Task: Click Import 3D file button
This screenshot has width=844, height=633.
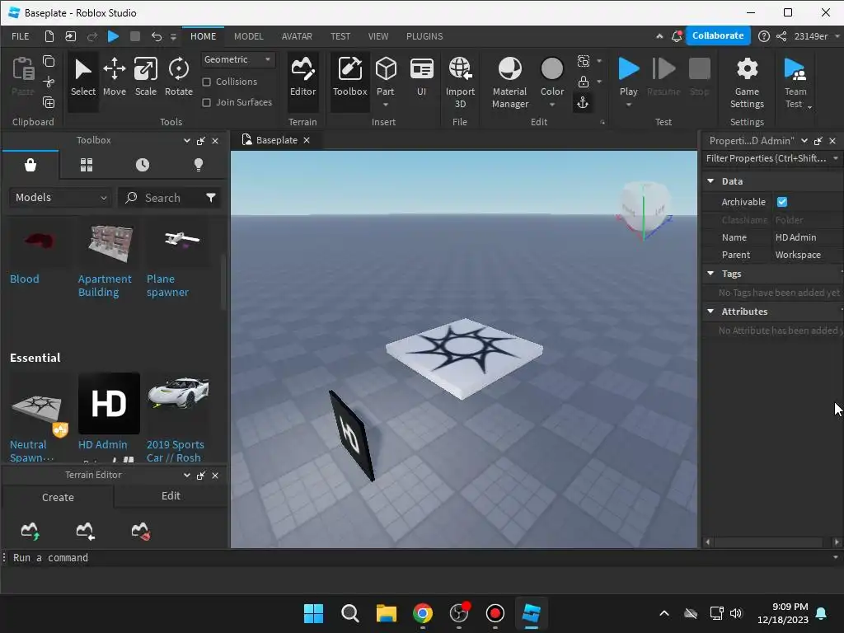Action: [460, 83]
